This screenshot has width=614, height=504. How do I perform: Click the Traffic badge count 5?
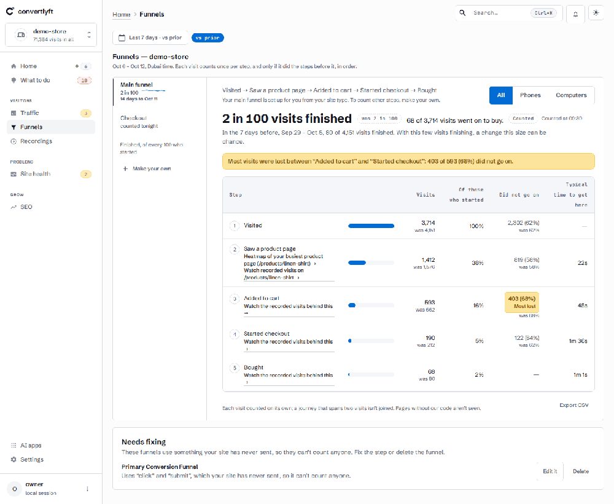coord(86,113)
